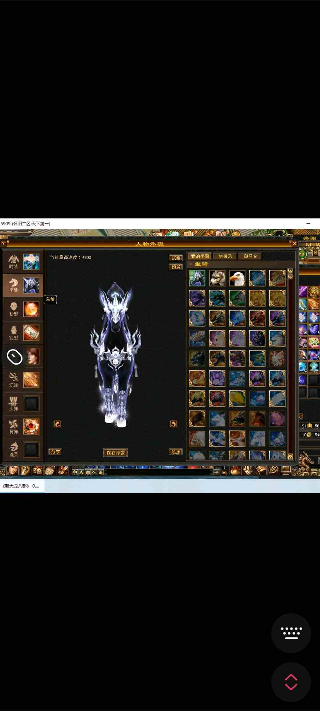Open the 脸型 face shape category
The height and width of the screenshot is (711, 320).
pos(13,309)
